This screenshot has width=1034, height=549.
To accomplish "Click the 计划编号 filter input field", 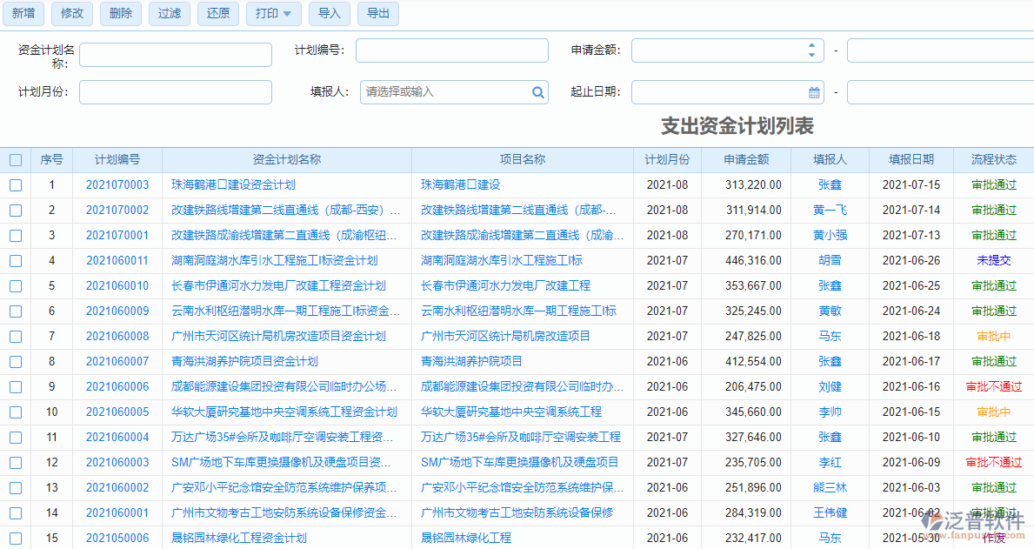I will pos(451,50).
